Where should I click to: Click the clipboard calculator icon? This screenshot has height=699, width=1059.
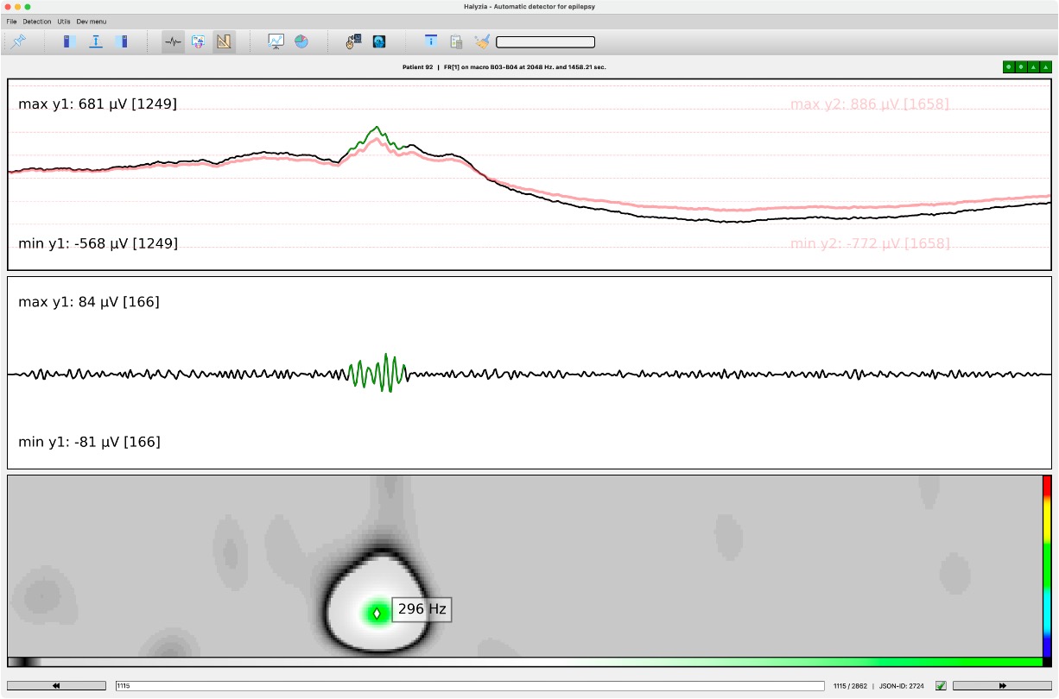click(456, 41)
